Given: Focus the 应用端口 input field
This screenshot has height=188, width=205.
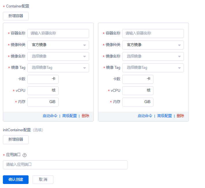Looking at the screenshot, I should click(65, 165).
